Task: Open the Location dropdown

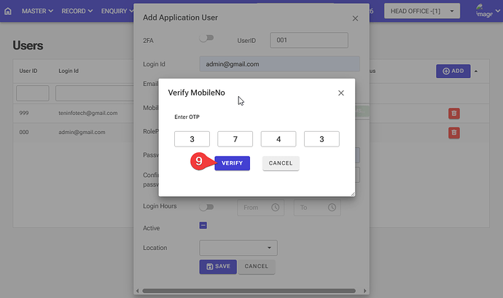Action: click(238, 248)
